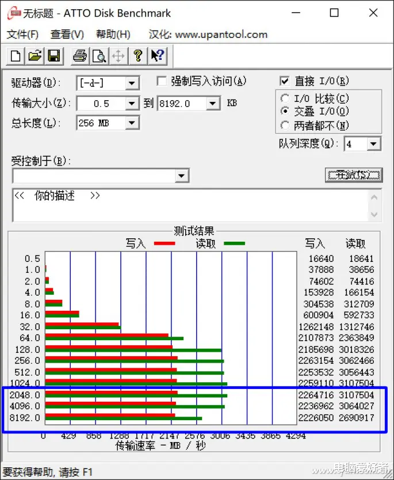
Task: Click the red 写入 legend swatch
Action: [165, 243]
